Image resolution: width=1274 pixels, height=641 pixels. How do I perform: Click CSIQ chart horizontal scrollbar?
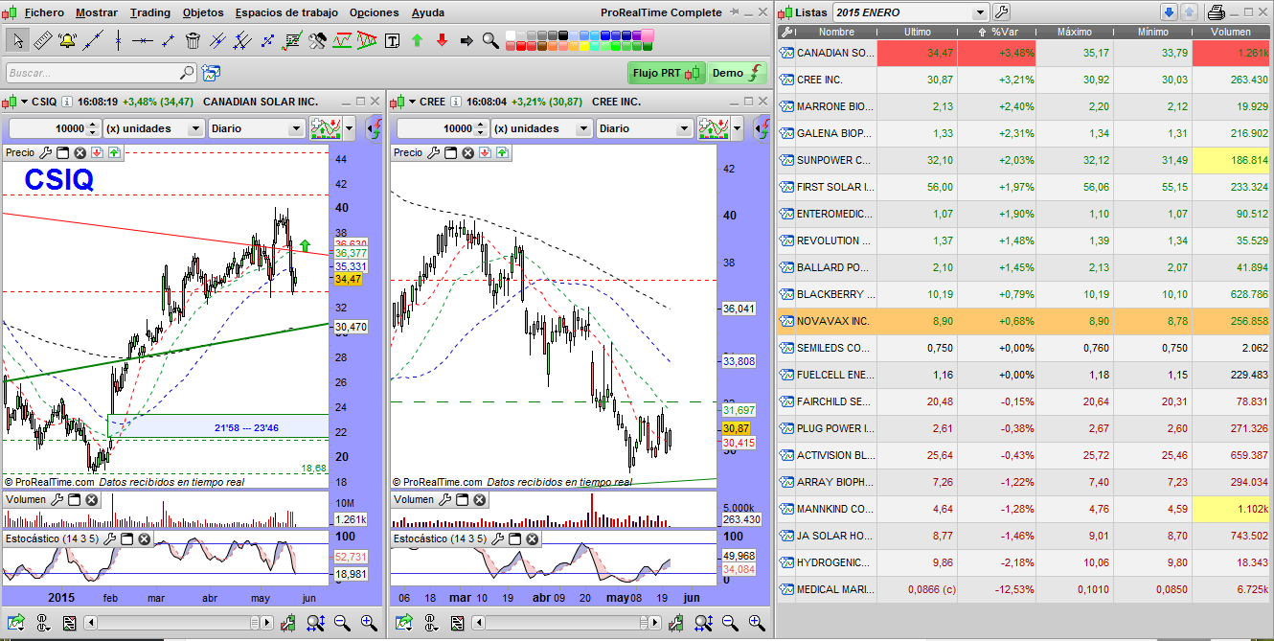pyautogui.click(x=177, y=624)
